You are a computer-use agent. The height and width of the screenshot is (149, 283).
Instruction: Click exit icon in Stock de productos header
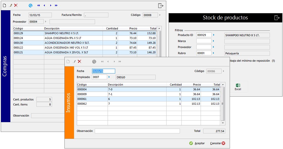(277, 18)
